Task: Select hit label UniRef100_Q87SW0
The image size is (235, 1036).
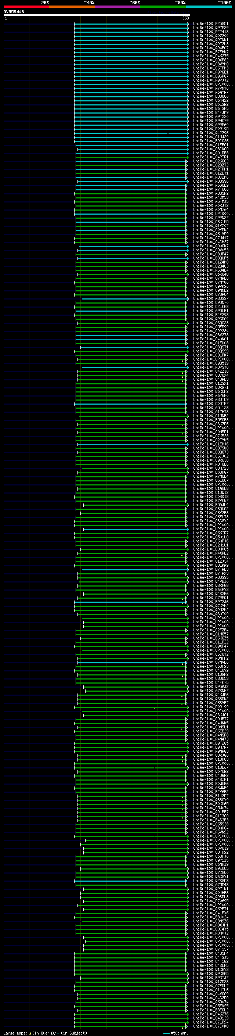Action: tap(210, 448)
